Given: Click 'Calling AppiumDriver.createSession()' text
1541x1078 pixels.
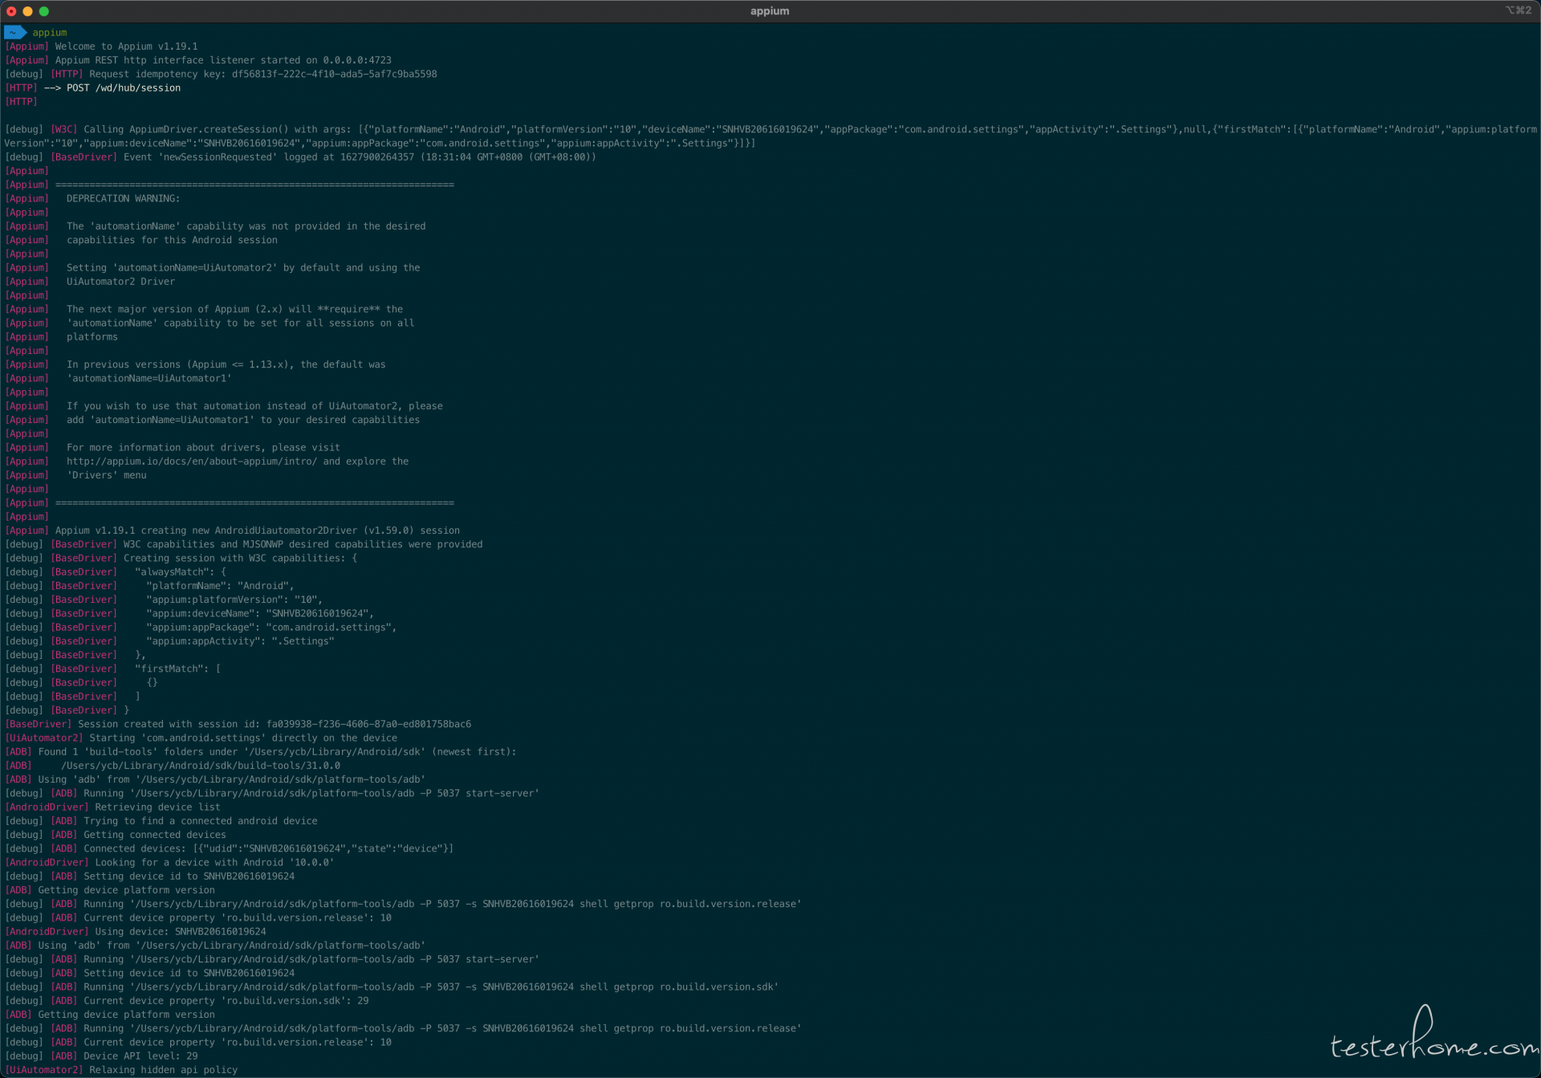Looking at the screenshot, I should (x=186, y=129).
